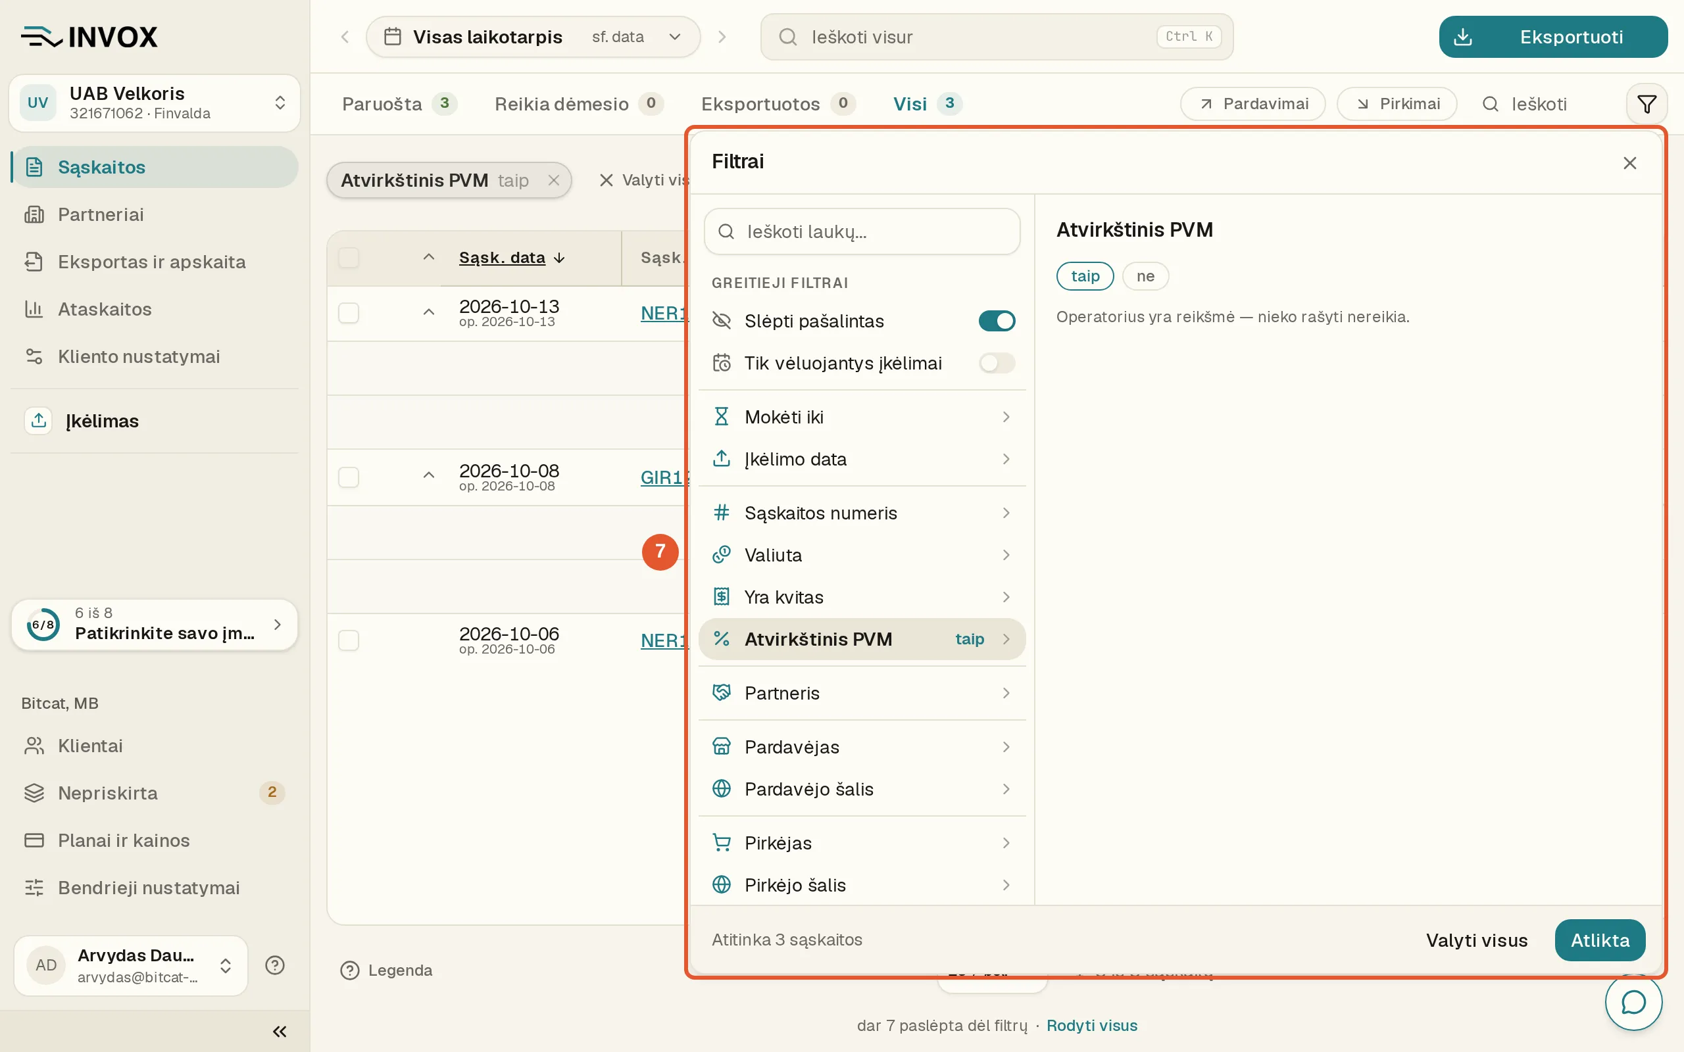1684x1052 pixels.
Task: Click the Legenda help icon
Action: point(349,970)
